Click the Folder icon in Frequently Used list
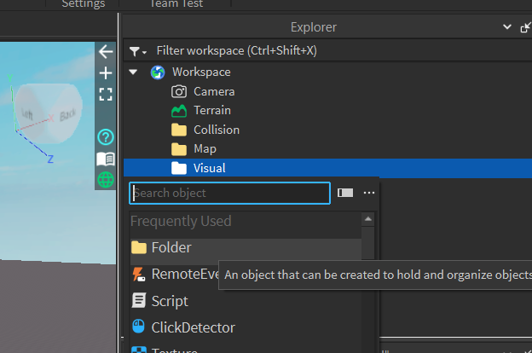The height and width of the screenshot is (353, 532). 138,247
